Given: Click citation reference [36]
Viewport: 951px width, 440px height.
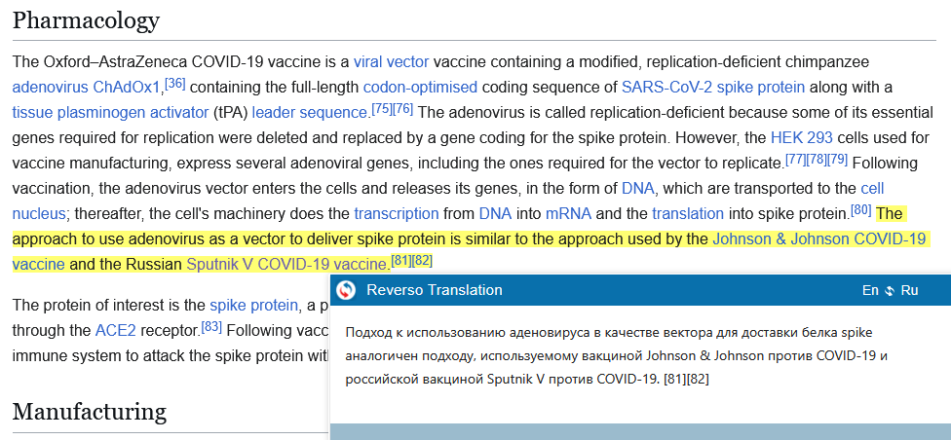Looking at the screenshot, I should coord(174,82).
